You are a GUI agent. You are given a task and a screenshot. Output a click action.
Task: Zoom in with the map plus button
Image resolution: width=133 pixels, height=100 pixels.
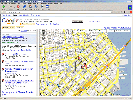[43, 38]
